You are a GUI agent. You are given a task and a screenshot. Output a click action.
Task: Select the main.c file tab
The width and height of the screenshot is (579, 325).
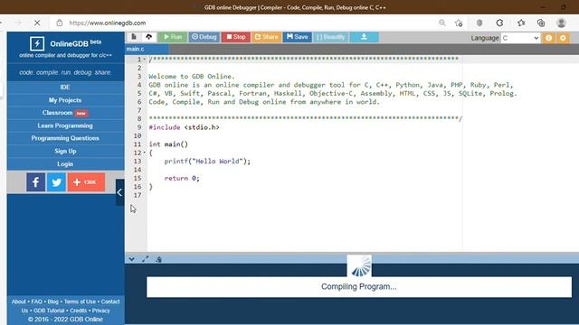click(x=147, y=49)
